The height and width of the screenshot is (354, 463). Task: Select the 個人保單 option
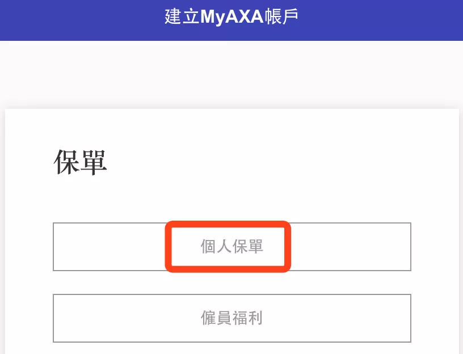click(x=232, y=247)
